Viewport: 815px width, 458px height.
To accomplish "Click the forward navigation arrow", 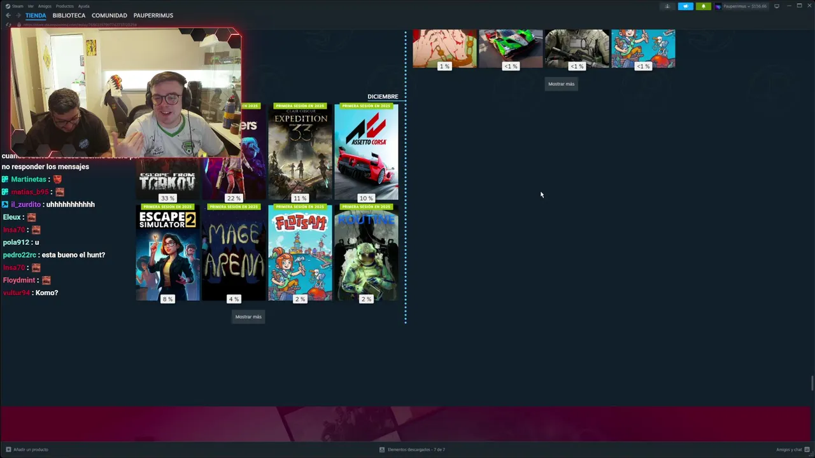I will point(18,15).
